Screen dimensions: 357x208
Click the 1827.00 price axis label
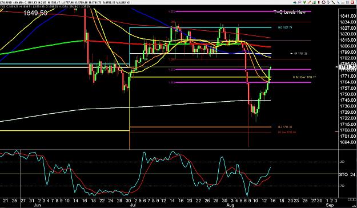[x=347, y=28]
